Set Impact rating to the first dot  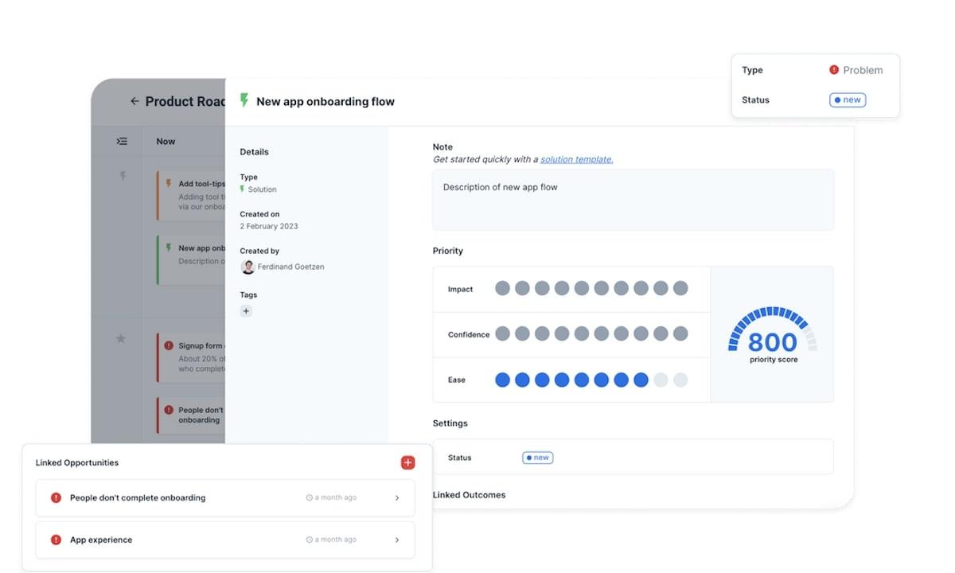(502, 288)
